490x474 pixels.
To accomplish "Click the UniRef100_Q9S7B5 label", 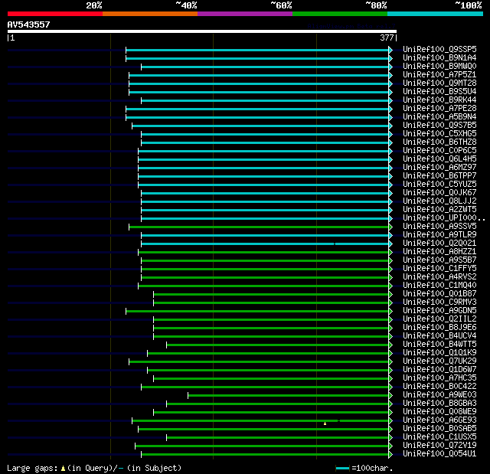I will [x=439, y=126].
